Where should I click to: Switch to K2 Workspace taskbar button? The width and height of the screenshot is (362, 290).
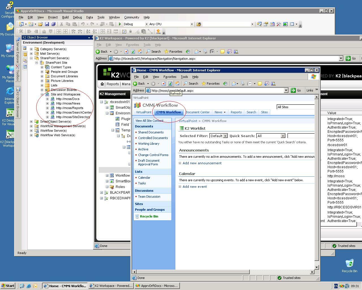(x=111, y=286)
